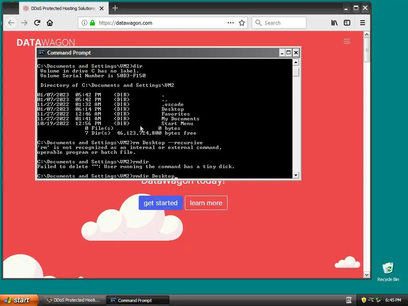Close the Command Prompt window
This screenshot has width=408, height=306.
[x=296, y=53]
